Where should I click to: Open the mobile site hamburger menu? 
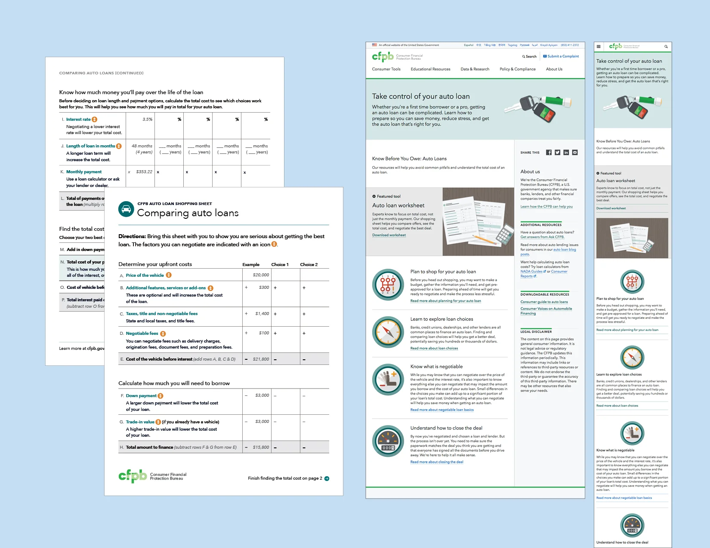[x=599, y=46]
